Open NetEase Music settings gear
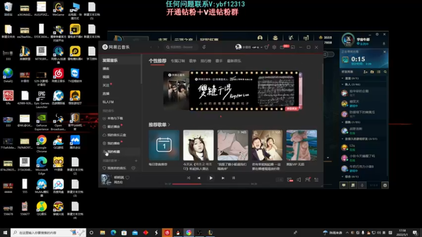Image resolution: width=422 pixels, height=237 pixels. (x=274, y=47)
